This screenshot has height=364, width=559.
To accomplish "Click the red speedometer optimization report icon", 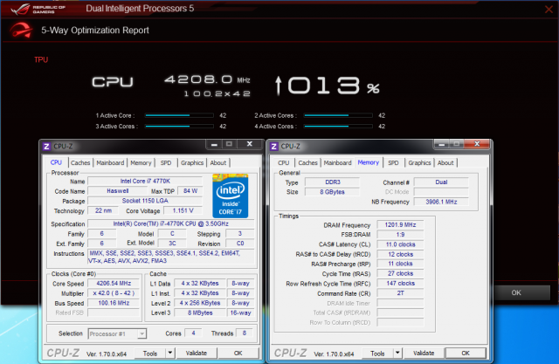I will tap(21, 31).
